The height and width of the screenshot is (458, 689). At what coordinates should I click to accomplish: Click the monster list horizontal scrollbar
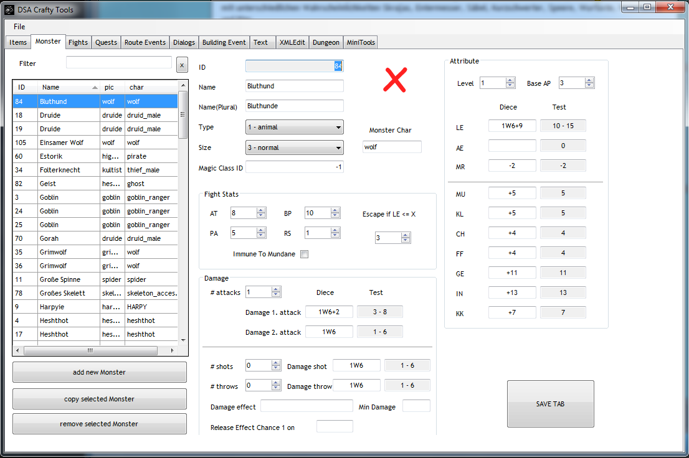[x=90, y=350]
